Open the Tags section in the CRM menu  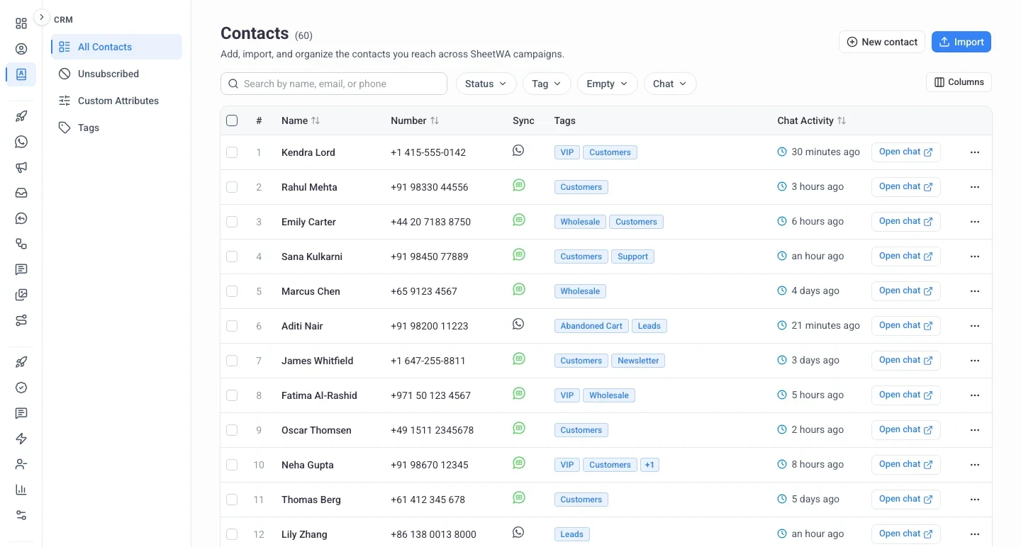pyautogui.click(x=116, y=128)
